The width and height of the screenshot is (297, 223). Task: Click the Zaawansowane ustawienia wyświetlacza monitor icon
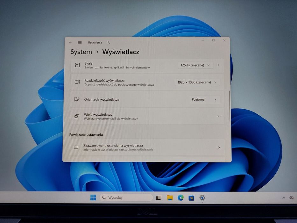76,147
